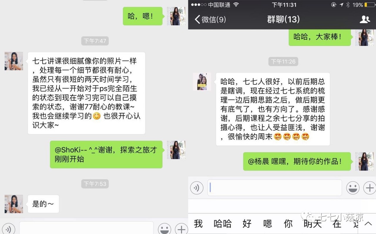
Task: Tap the group members icon in header
Action: [365, 20]
